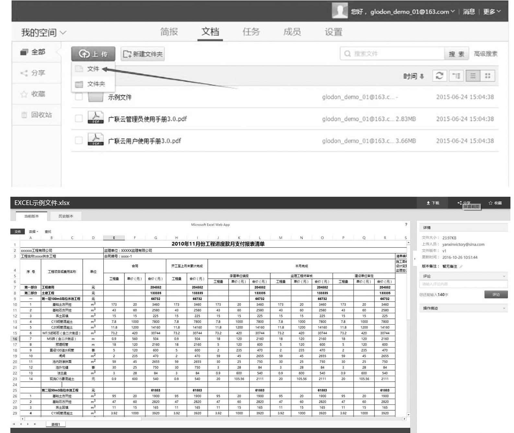Screen dimensions: 514x433
Task: Add the Excel file to 收藏
Action: (495, 203)
